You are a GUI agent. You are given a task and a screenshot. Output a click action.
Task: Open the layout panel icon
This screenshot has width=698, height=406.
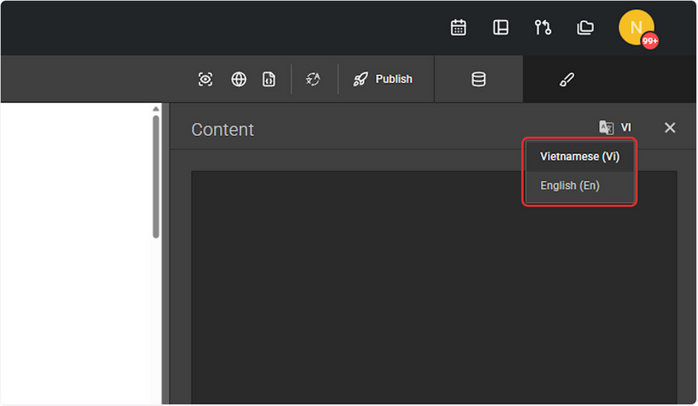coord(501,28)
